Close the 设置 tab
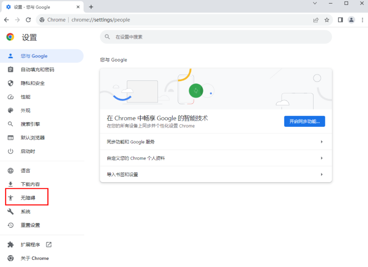The height and width of the screenshot is (267, 368). coord(78,7)
